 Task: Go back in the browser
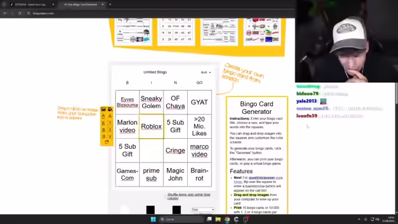coord(5,13)
